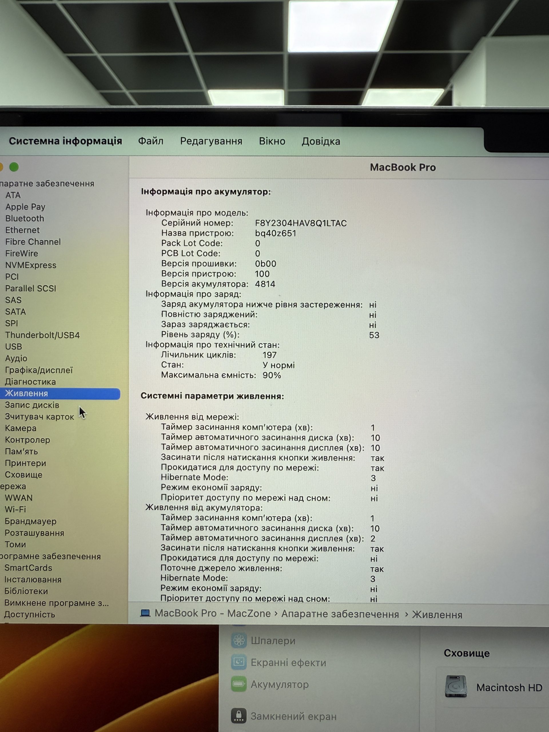Open the Довідка menu
The width and height of the screenshot is (549, 732).
coord(321,141)
